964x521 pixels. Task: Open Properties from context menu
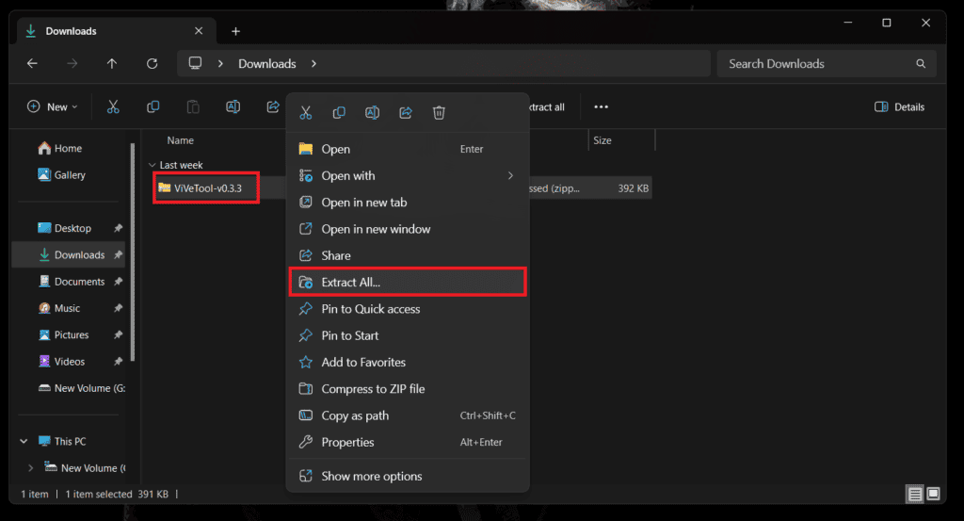pos(408,442)
